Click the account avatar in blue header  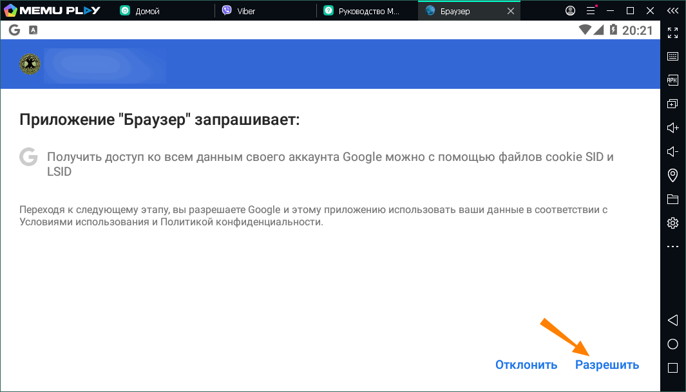click(30, 64)
